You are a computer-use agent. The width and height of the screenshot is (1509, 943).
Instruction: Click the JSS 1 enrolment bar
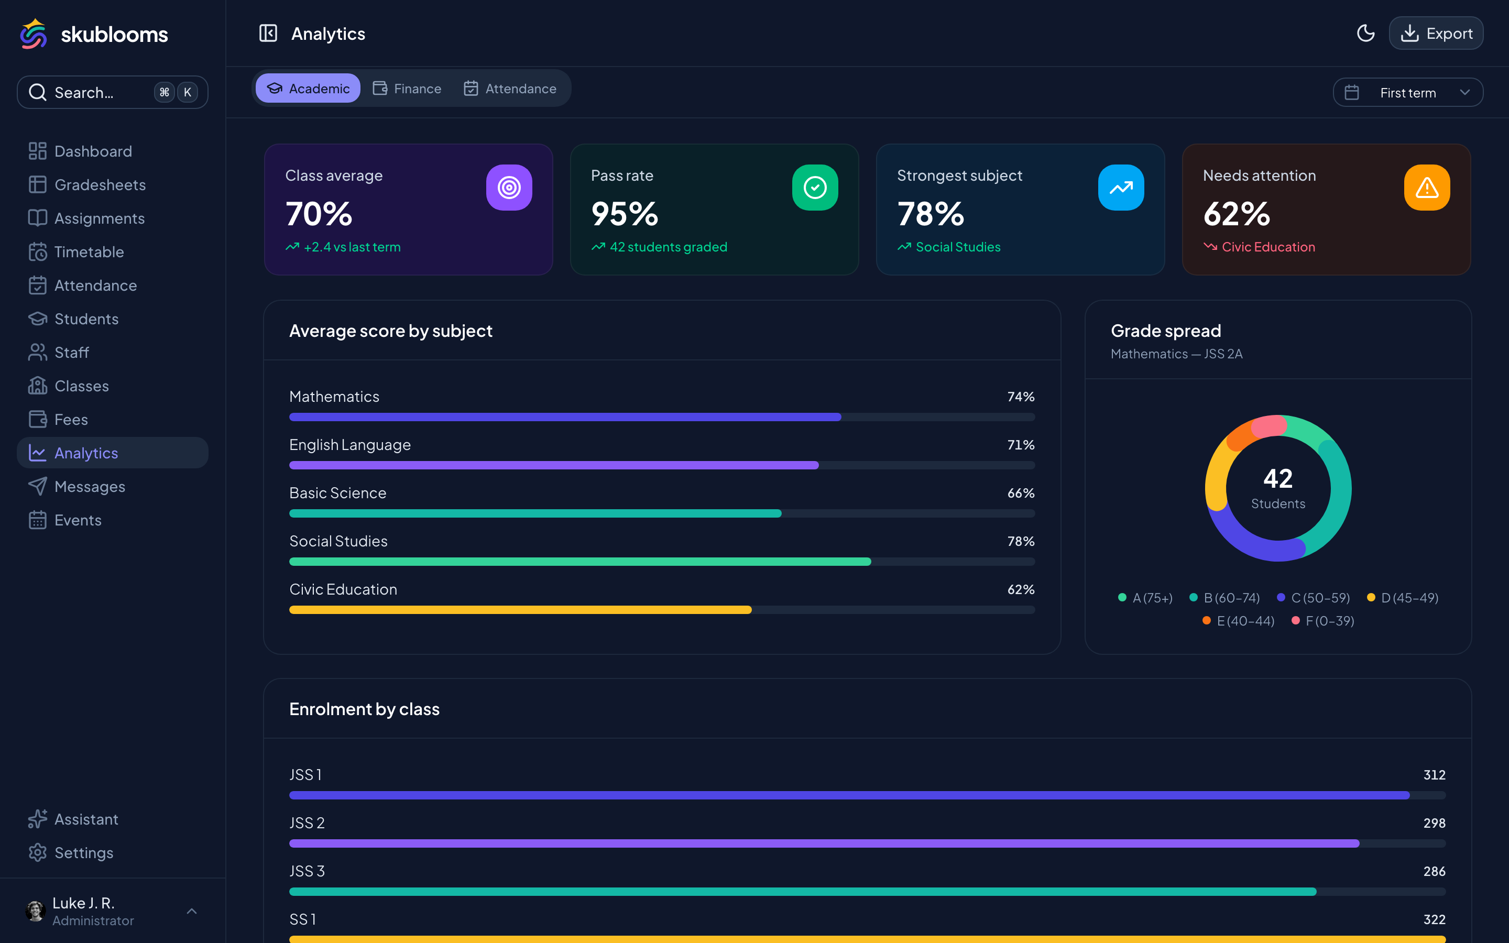pyautogui.click(x=867, y=796)
